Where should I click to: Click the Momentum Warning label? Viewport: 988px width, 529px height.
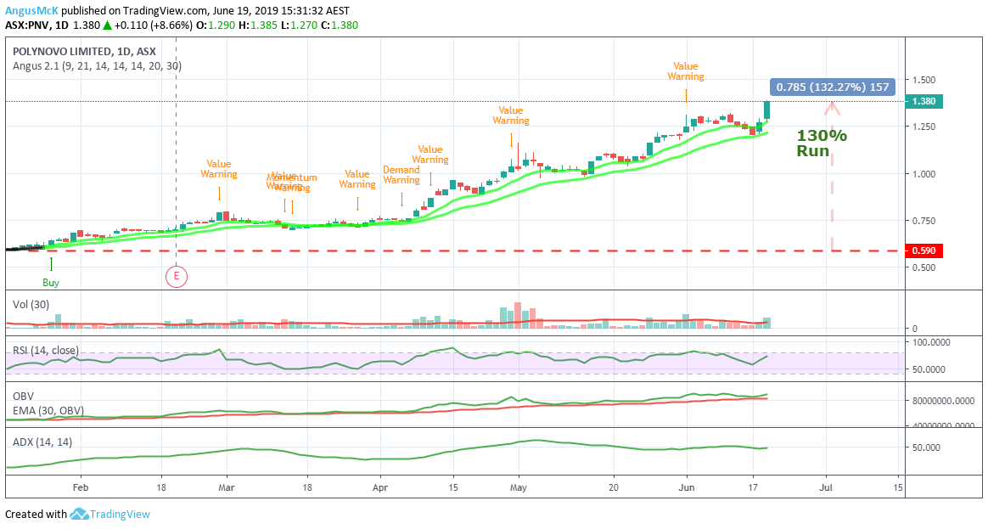point(292,183)
